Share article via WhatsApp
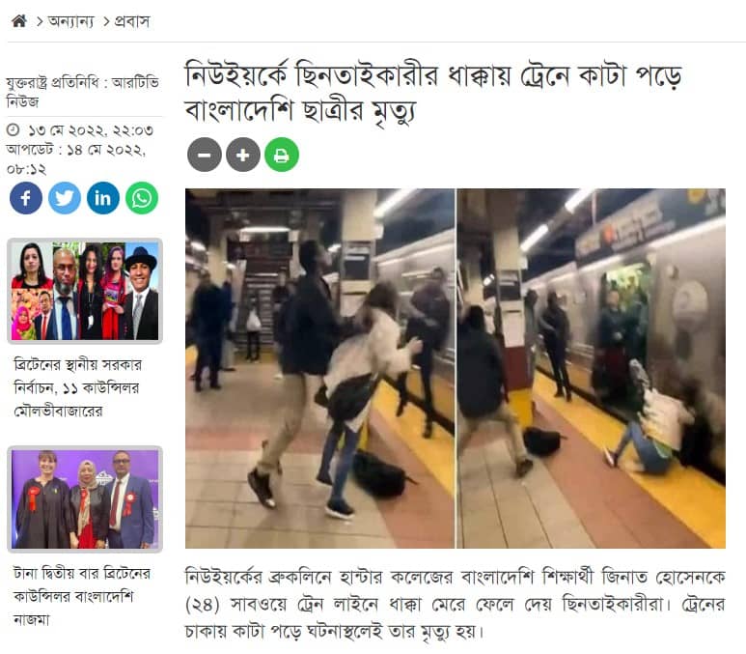 [142, 198]
